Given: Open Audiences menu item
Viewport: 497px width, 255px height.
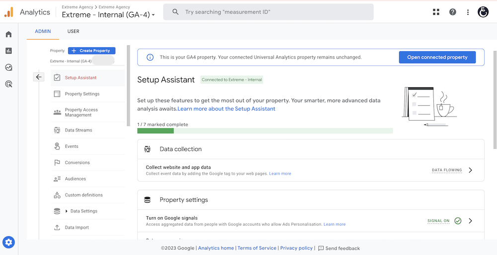Looking at the screenshot, I should [x=88, y=179].
